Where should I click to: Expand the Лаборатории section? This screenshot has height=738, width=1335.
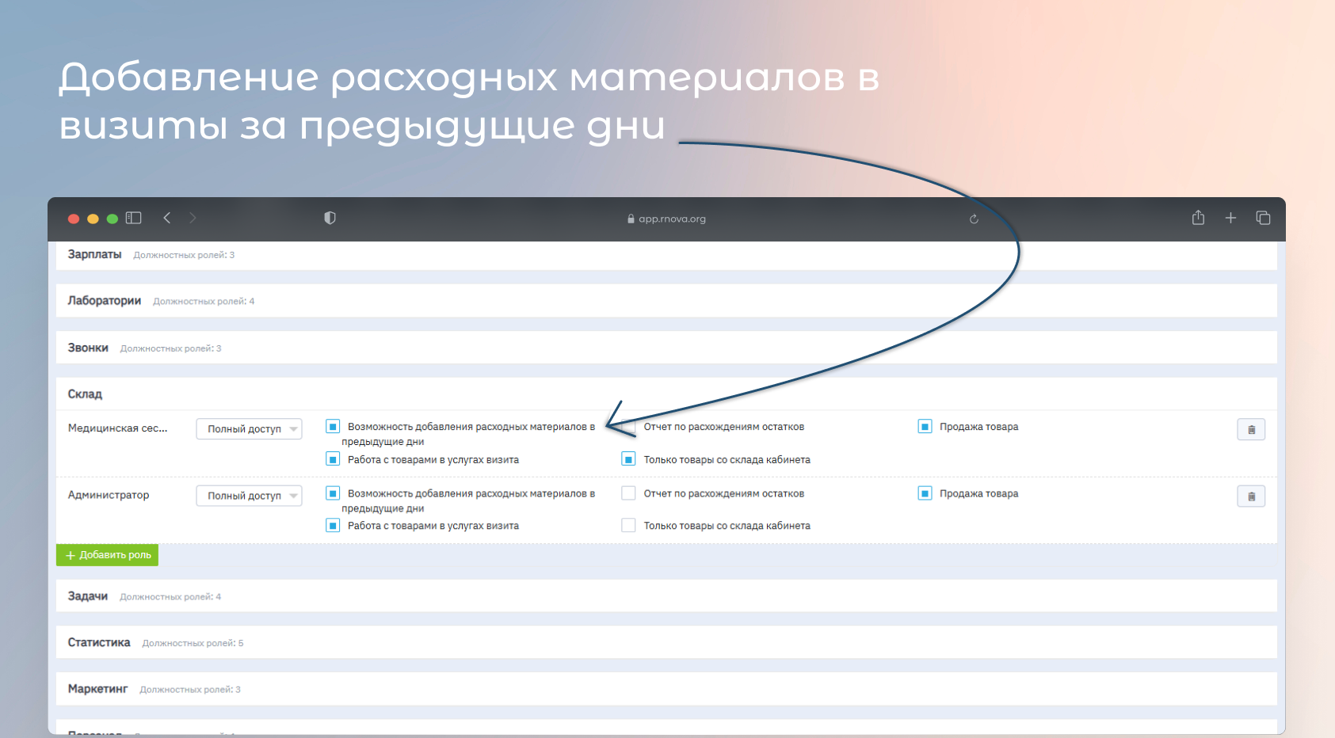[x=666, y=301]
